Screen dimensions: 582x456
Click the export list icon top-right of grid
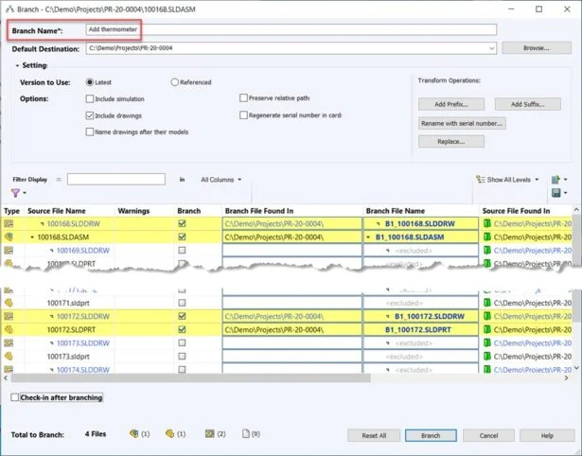click(x=555, y=179)
